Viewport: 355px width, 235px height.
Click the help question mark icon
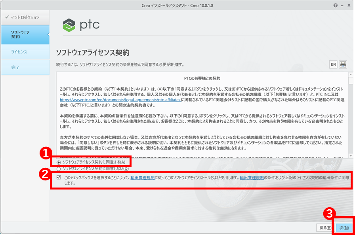[x=336, y=6]
